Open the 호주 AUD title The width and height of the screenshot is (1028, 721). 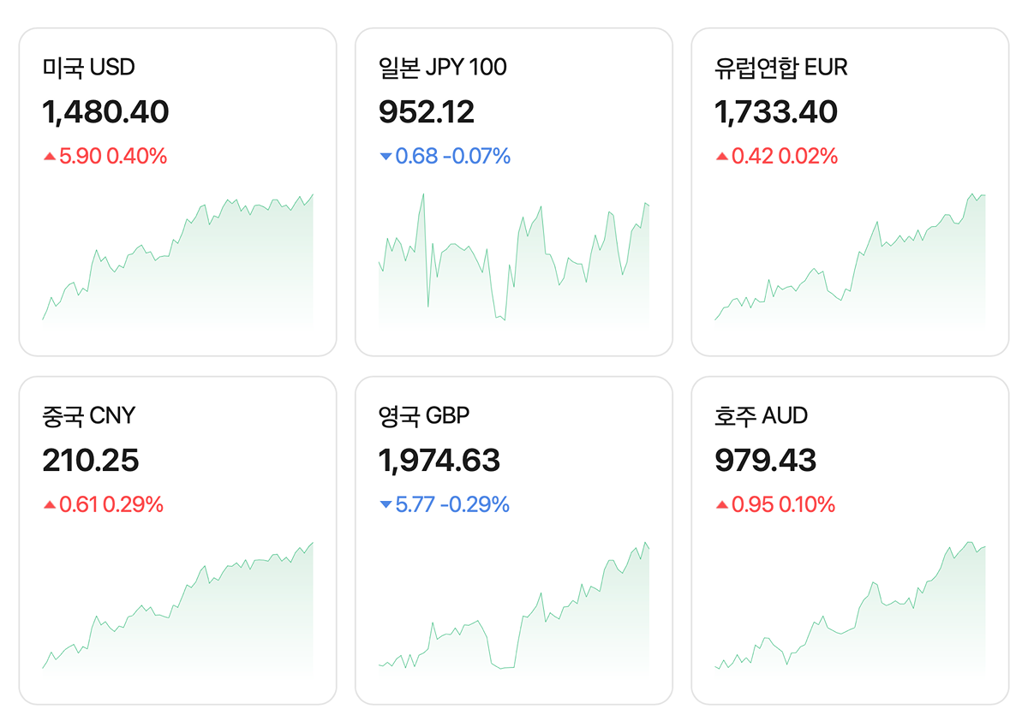click(761, 416)
